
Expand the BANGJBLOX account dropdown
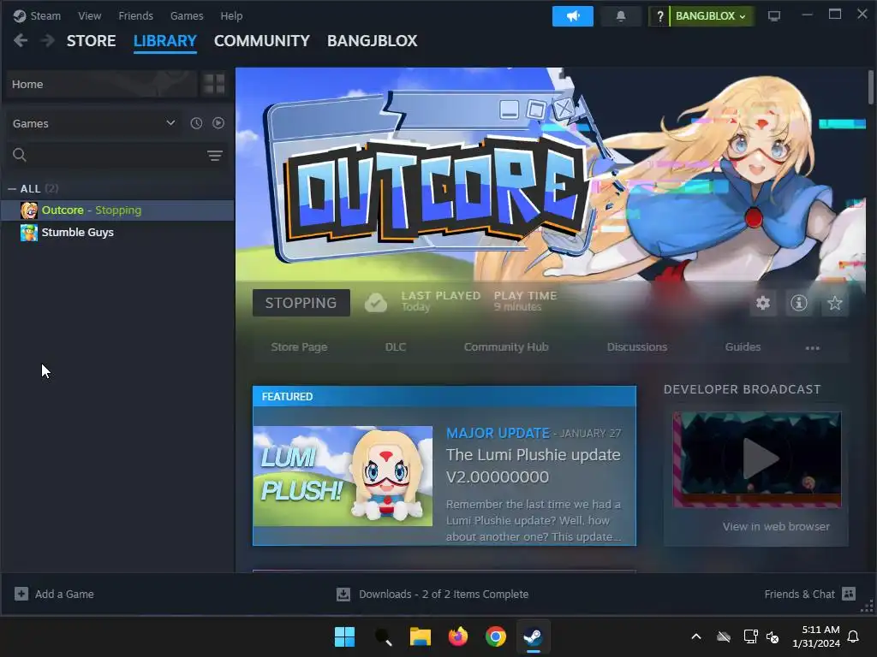coord(710,16)
